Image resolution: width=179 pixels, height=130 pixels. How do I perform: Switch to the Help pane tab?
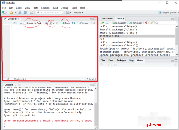coord(131,60)
